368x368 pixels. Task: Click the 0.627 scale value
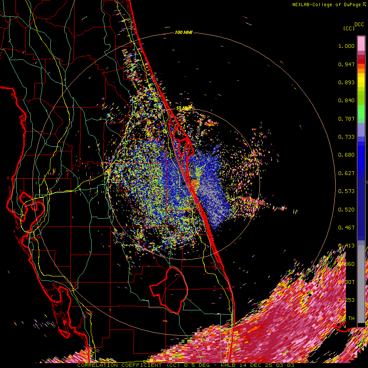coord(346,173)
